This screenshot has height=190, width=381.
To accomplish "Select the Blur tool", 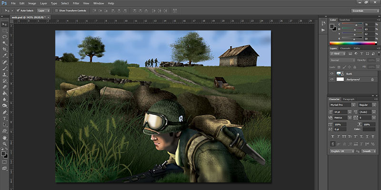I will tap(5, 100).
